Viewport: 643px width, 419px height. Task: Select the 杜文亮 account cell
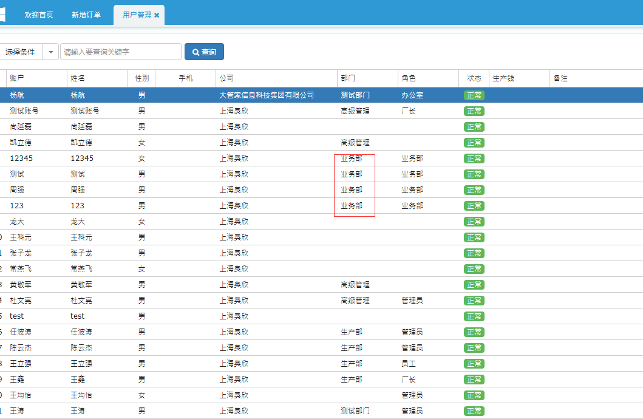21,301
